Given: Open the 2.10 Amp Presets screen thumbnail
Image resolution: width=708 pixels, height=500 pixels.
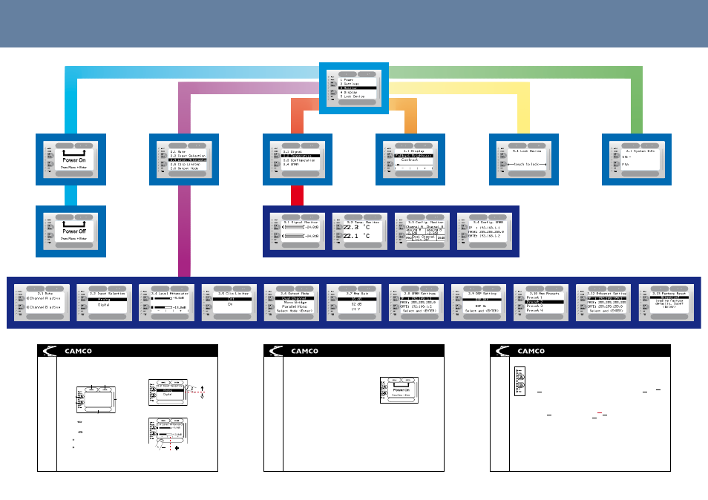Looking at the screenshot, I should pyautogui.click(x=541, y=303).
